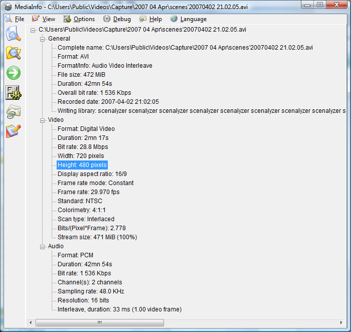Click the horizontal scrollbar thumb
Image resolution: width=351 pixels, height=332 pixels.
100,322
